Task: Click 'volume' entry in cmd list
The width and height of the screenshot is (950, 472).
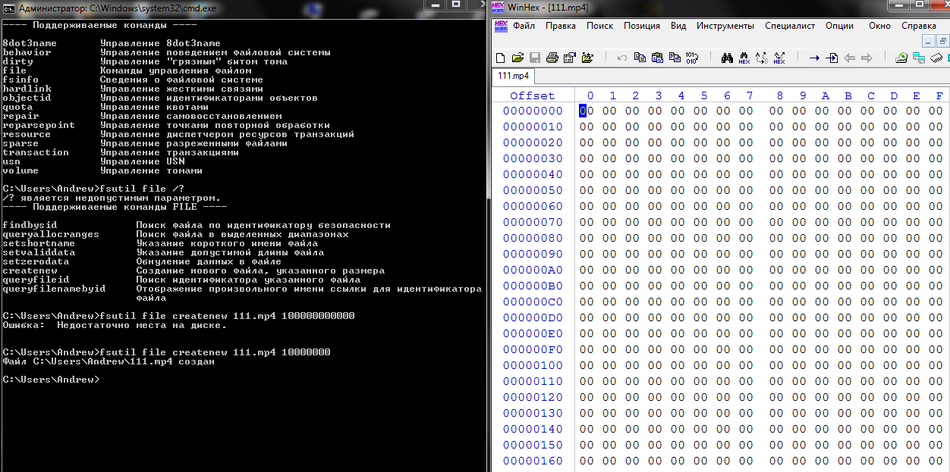Action: pos(20,170)
